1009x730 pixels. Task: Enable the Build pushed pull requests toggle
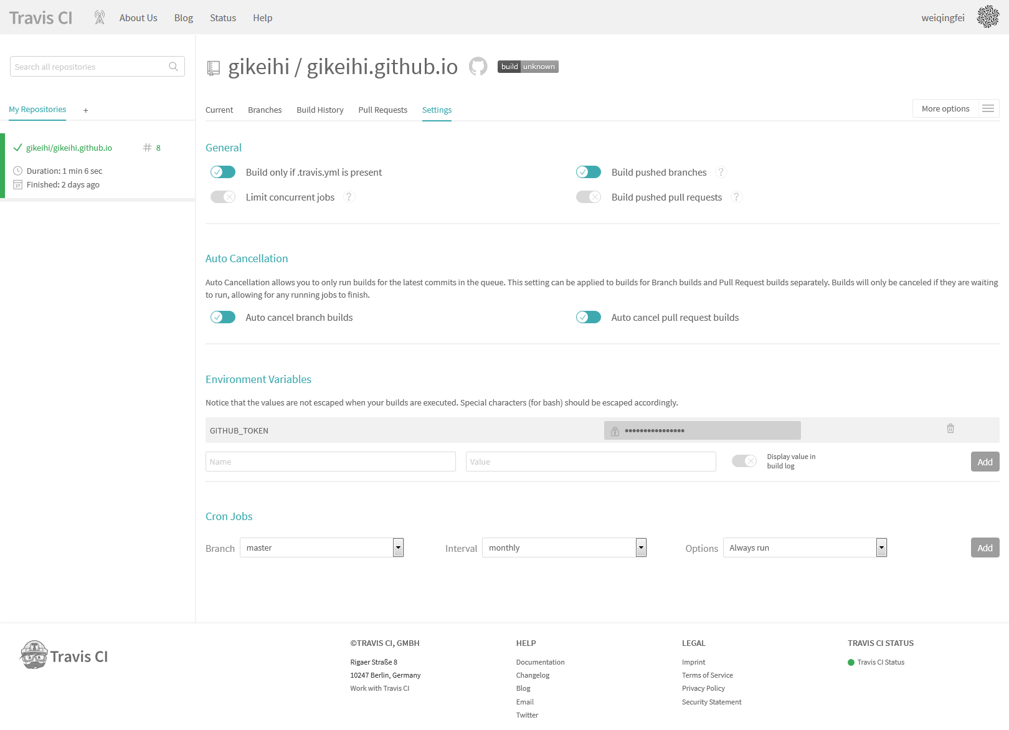[x=589, y=197]
